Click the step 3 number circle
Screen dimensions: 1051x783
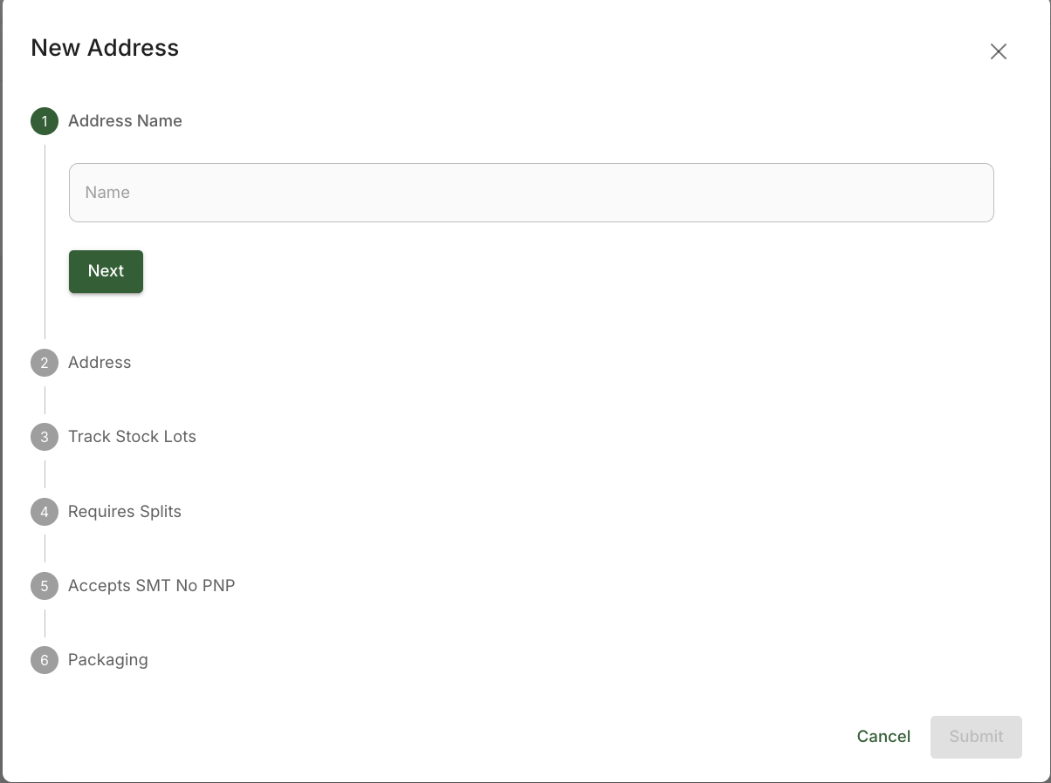45,437
